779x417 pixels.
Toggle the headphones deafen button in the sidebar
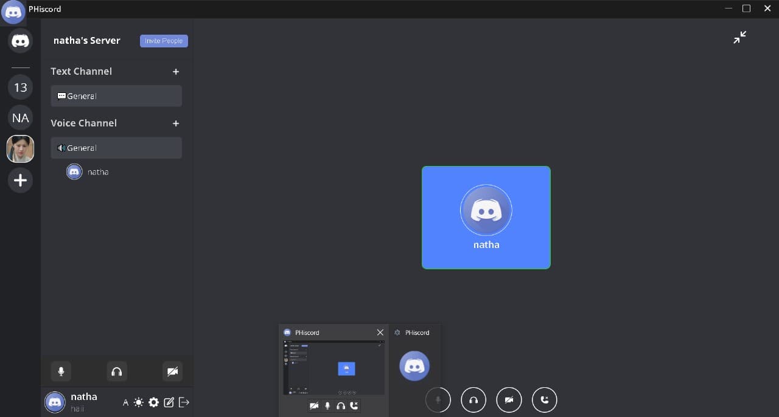(x=117, y=371)
